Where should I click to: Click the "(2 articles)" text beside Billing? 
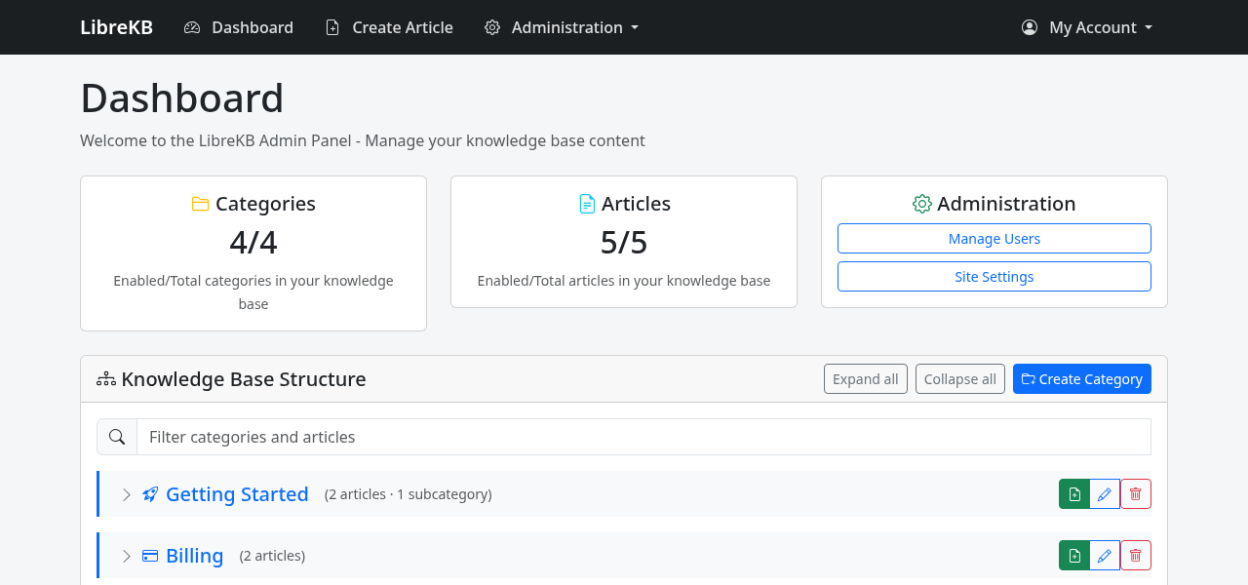point(273,556)
